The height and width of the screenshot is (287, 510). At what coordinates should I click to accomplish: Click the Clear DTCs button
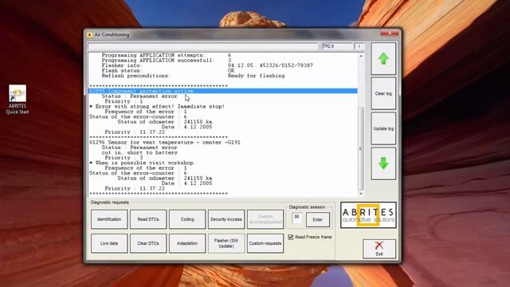pos(148,243)
